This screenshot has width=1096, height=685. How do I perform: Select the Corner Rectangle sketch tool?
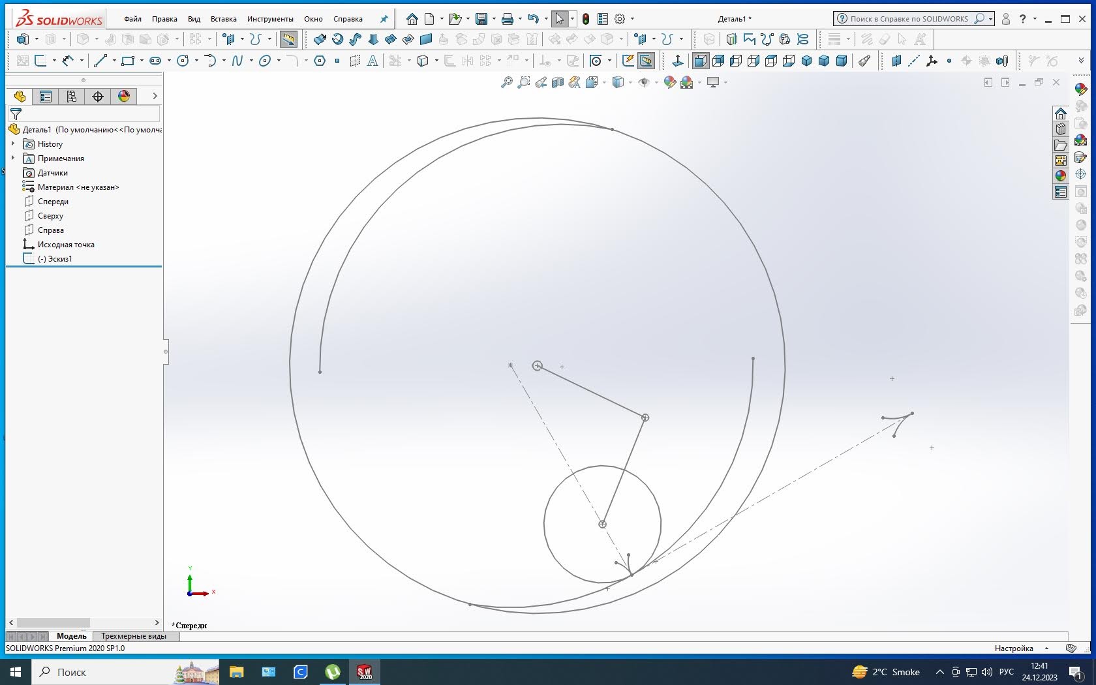128,61
